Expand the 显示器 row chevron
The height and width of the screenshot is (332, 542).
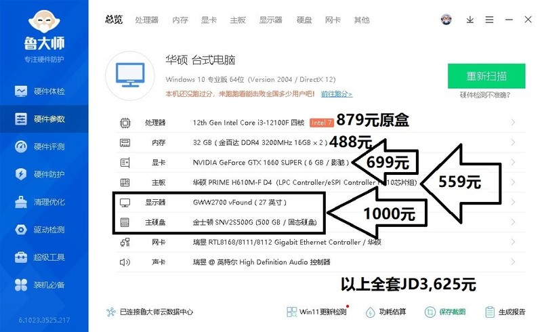tap(513, 202)
